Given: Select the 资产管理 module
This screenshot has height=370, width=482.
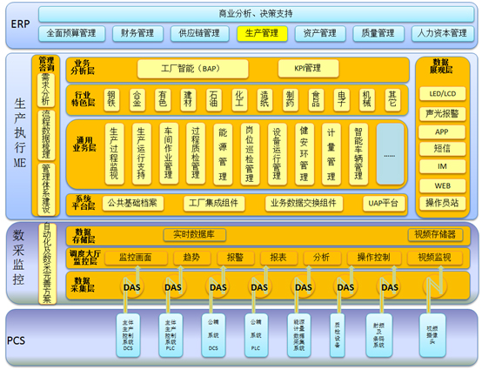Looking at the screenshot, I should [x=320, y=33].
